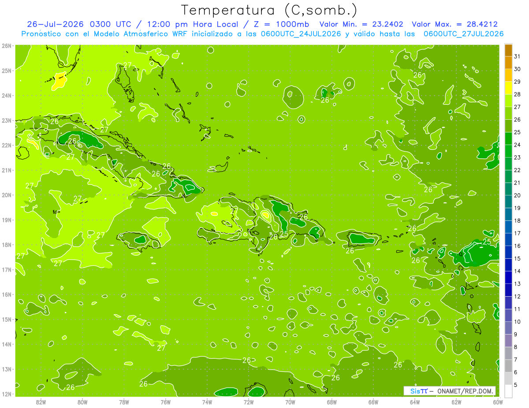Click the 76W longitude axis label
Viewport: 529px width, 408px height.
pyautogui.click(x=166, y=402)
